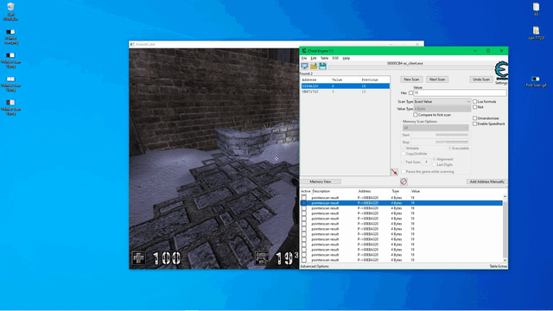The width and height of the screenshot is (553, 311).
Task: Open Memory View
Action: click(321, 181)
